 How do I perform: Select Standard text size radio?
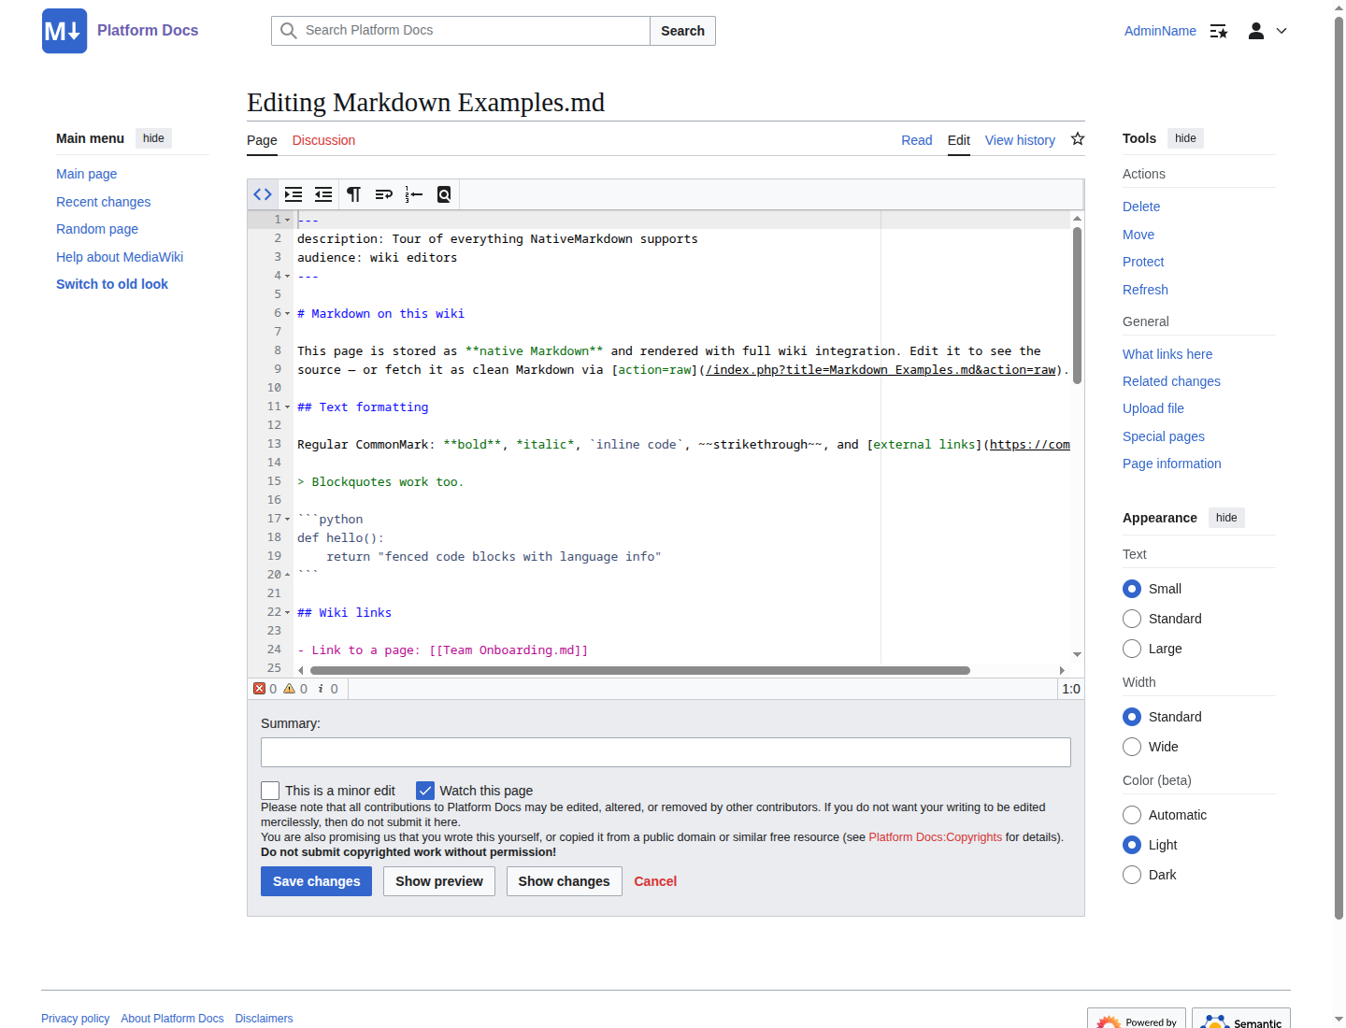point(1132,619)
